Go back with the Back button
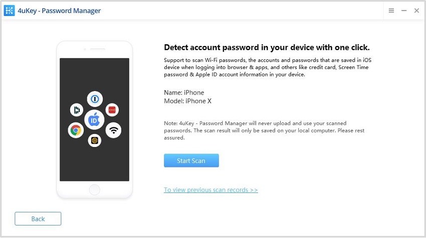Viewport: 426px width, 238px height. (x=38, y=218)
